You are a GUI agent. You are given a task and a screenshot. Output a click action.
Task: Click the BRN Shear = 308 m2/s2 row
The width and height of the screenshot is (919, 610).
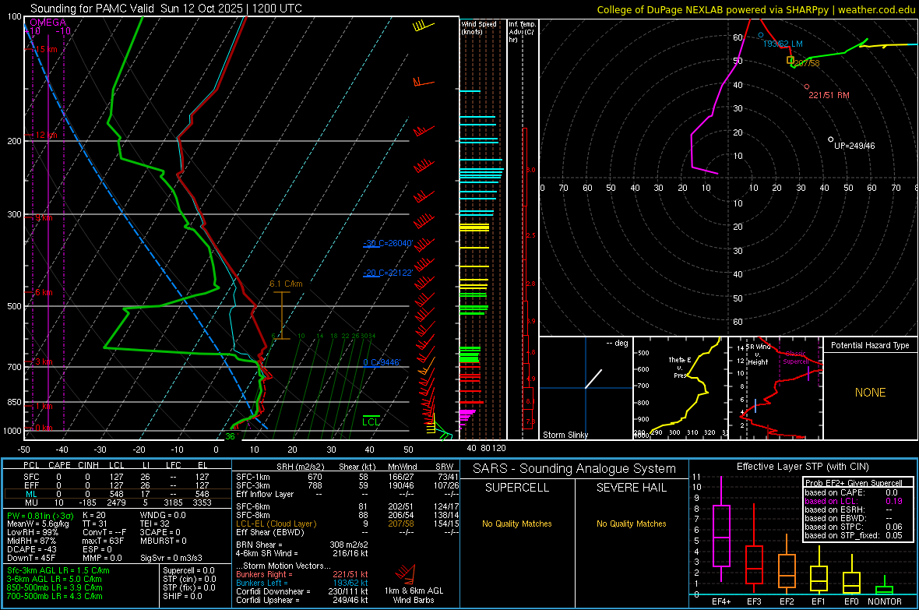(x=302, y=545)
